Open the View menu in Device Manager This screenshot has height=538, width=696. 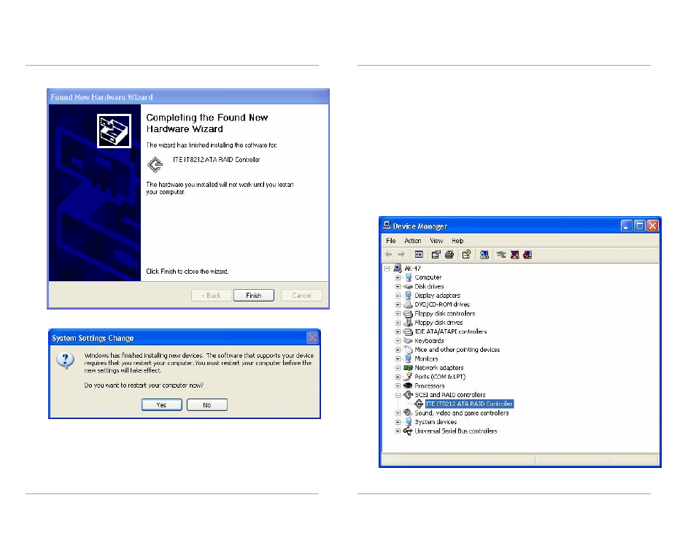point(436,241)
